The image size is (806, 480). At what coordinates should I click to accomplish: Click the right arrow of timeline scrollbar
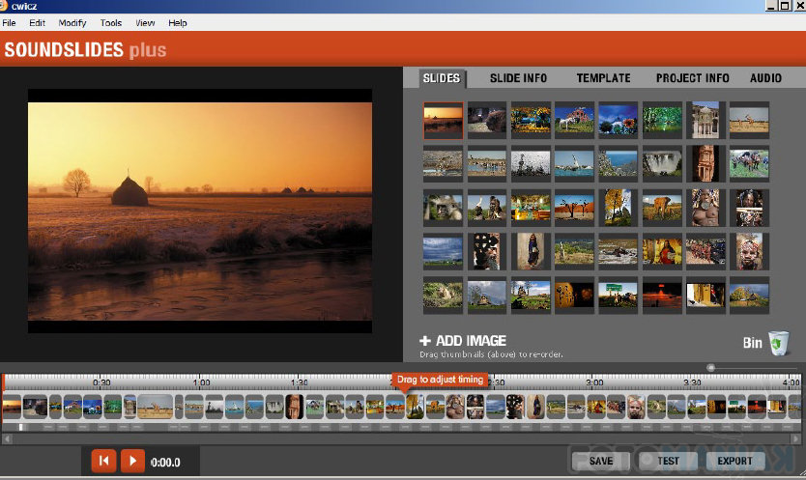click(x=795, y=438)
